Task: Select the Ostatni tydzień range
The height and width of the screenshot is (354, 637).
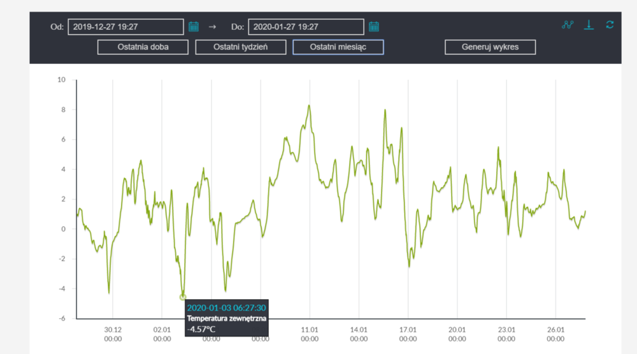Action: click(241, 47)
